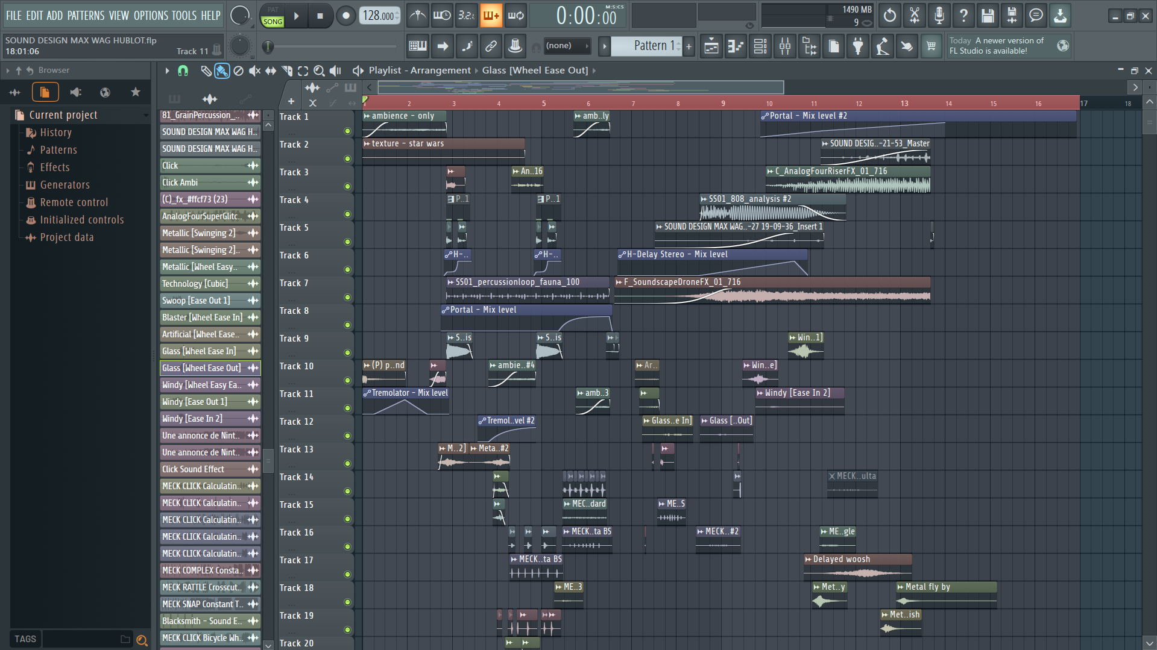Open the FILE menu

pyautogui.click(x=13, y=16)
